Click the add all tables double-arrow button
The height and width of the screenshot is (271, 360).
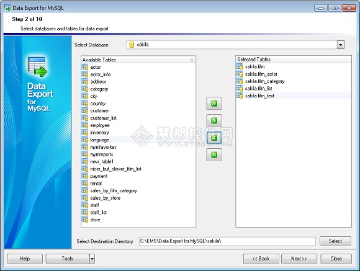[214, 104]
